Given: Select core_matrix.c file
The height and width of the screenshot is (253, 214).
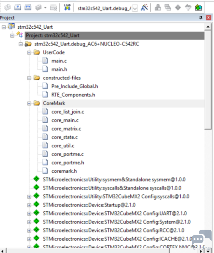Looking at the screenshot, I should tap(66, 129).
